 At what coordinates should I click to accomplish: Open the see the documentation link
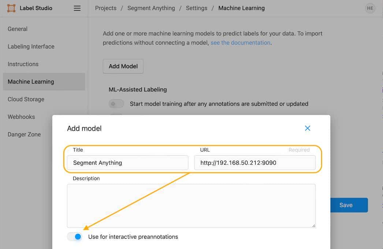tap(240, 43)
